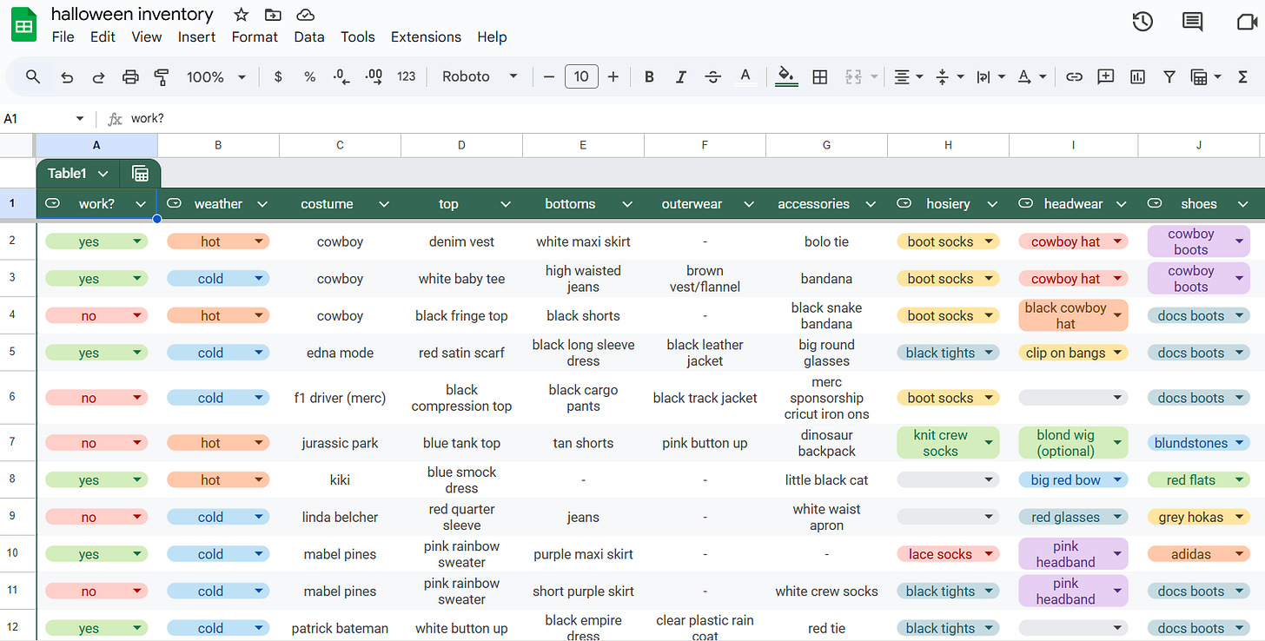This screenshot has width=1265, height=641.
Task: Open the Roboto font dropdown
Action: coord(480,76)
